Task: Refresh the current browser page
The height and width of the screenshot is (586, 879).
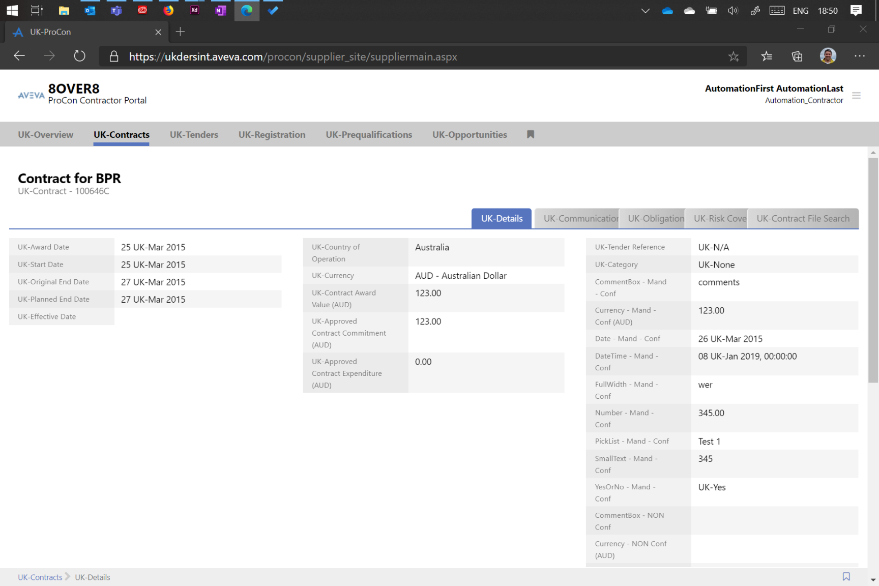Action: (x=79, y=56)
